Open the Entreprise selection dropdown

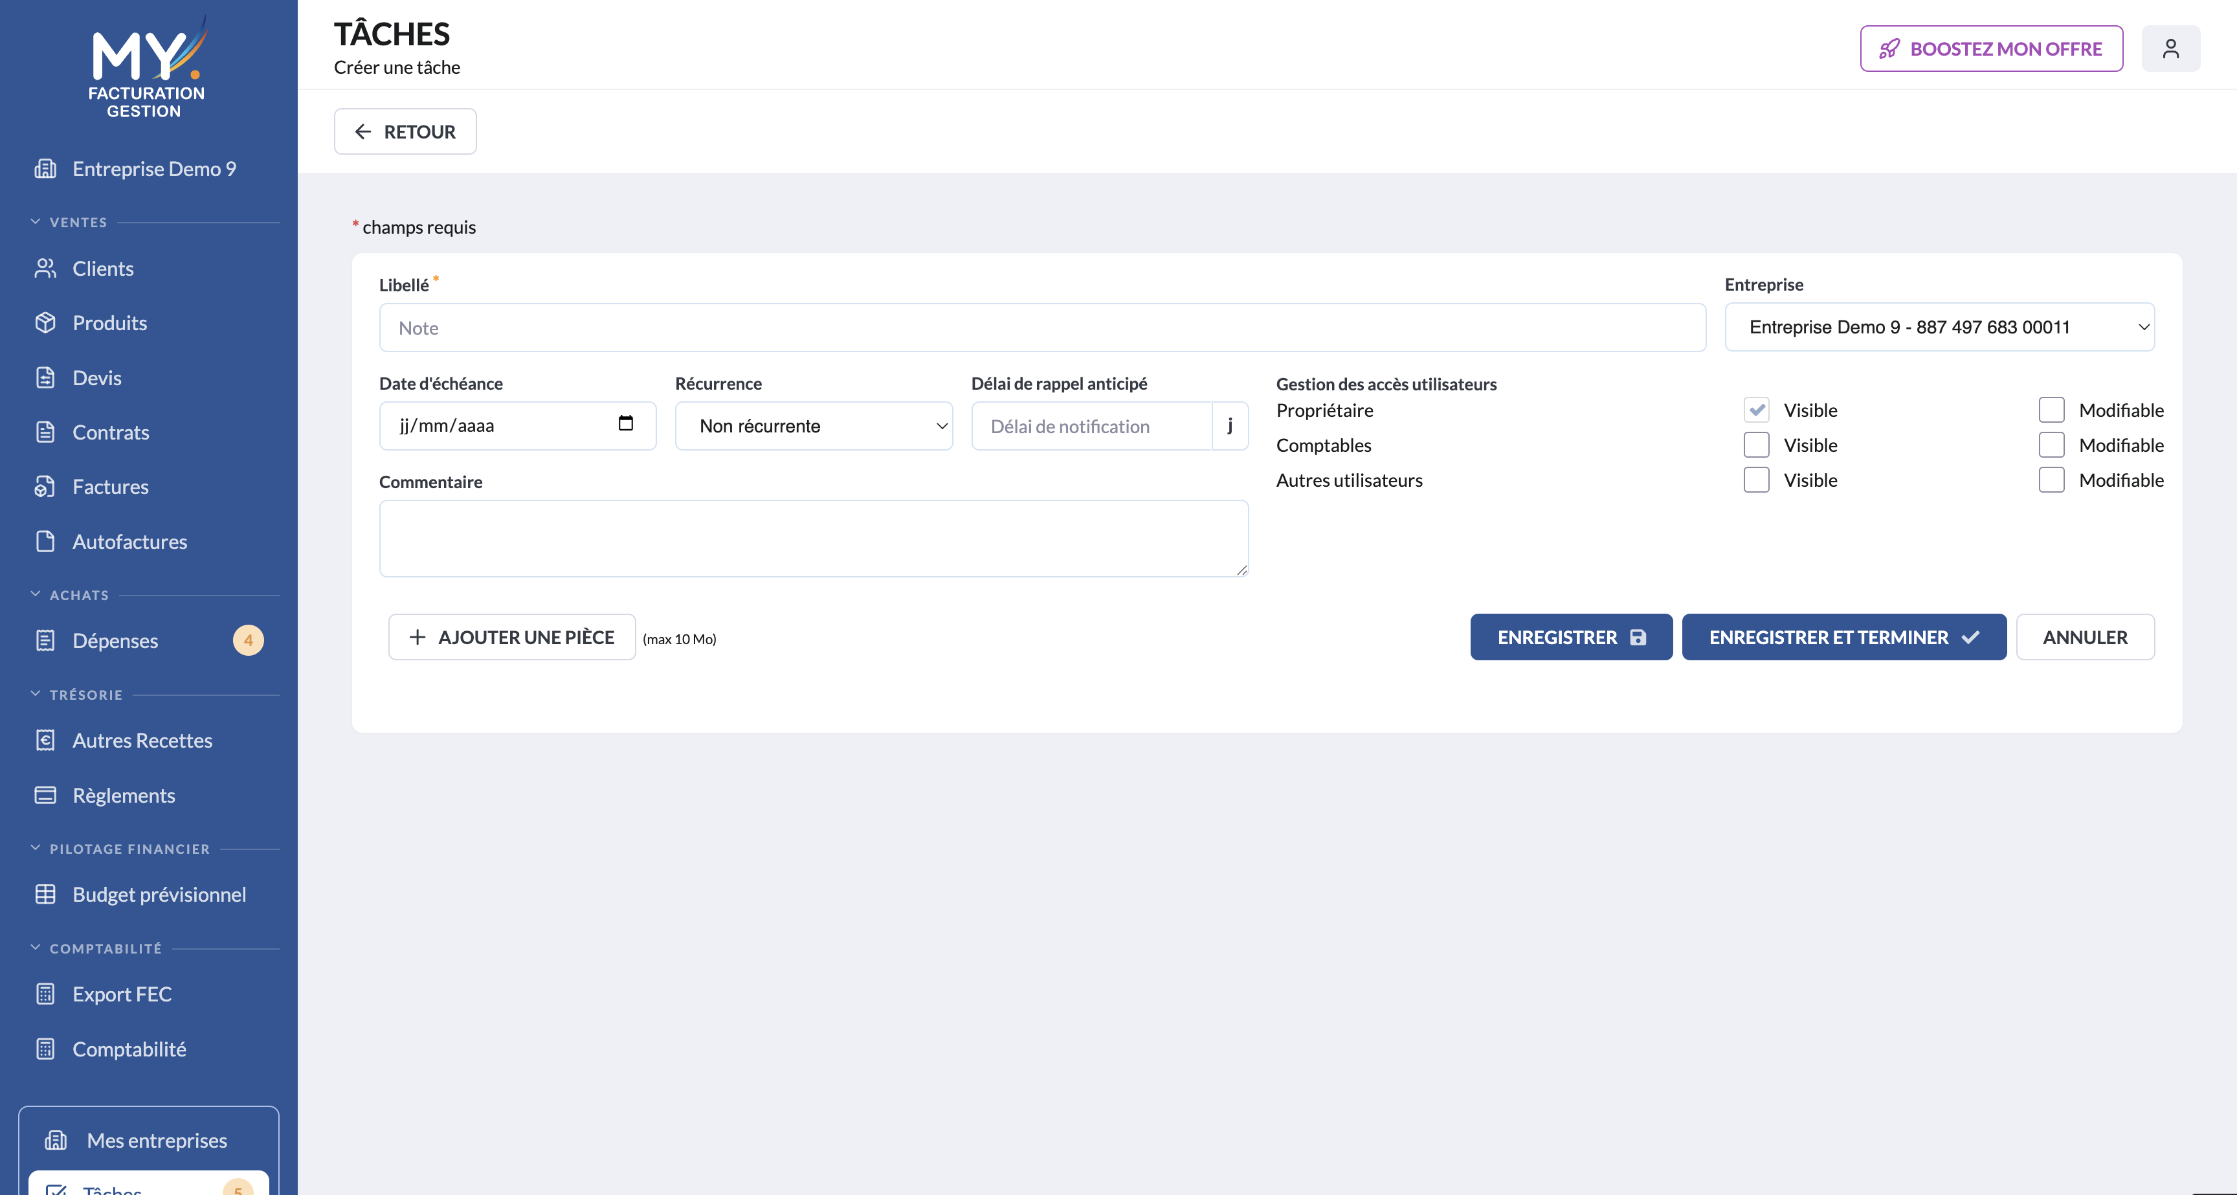(x=1939, y=328)
